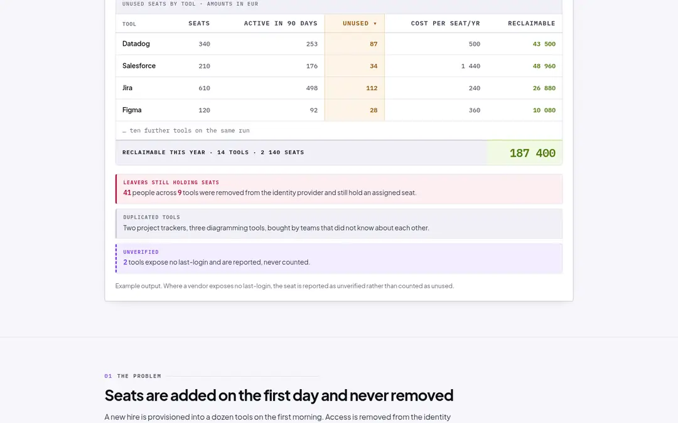Click Datadog's seat count 340
This screenshot has width=678, height=423.
[204, 44]
